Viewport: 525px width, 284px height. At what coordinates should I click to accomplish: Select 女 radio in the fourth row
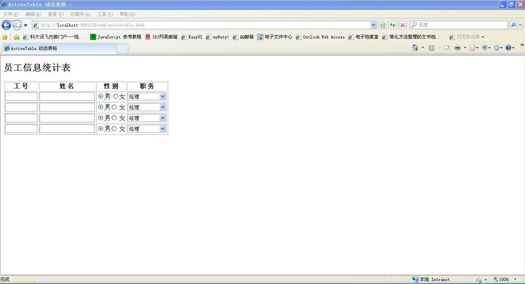[114, 129]
